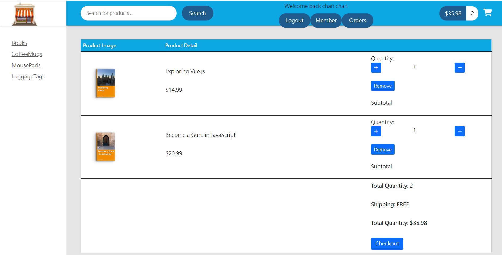
Task: Increase quantity of Become a Guru in JavaScript
Action: 376,131
